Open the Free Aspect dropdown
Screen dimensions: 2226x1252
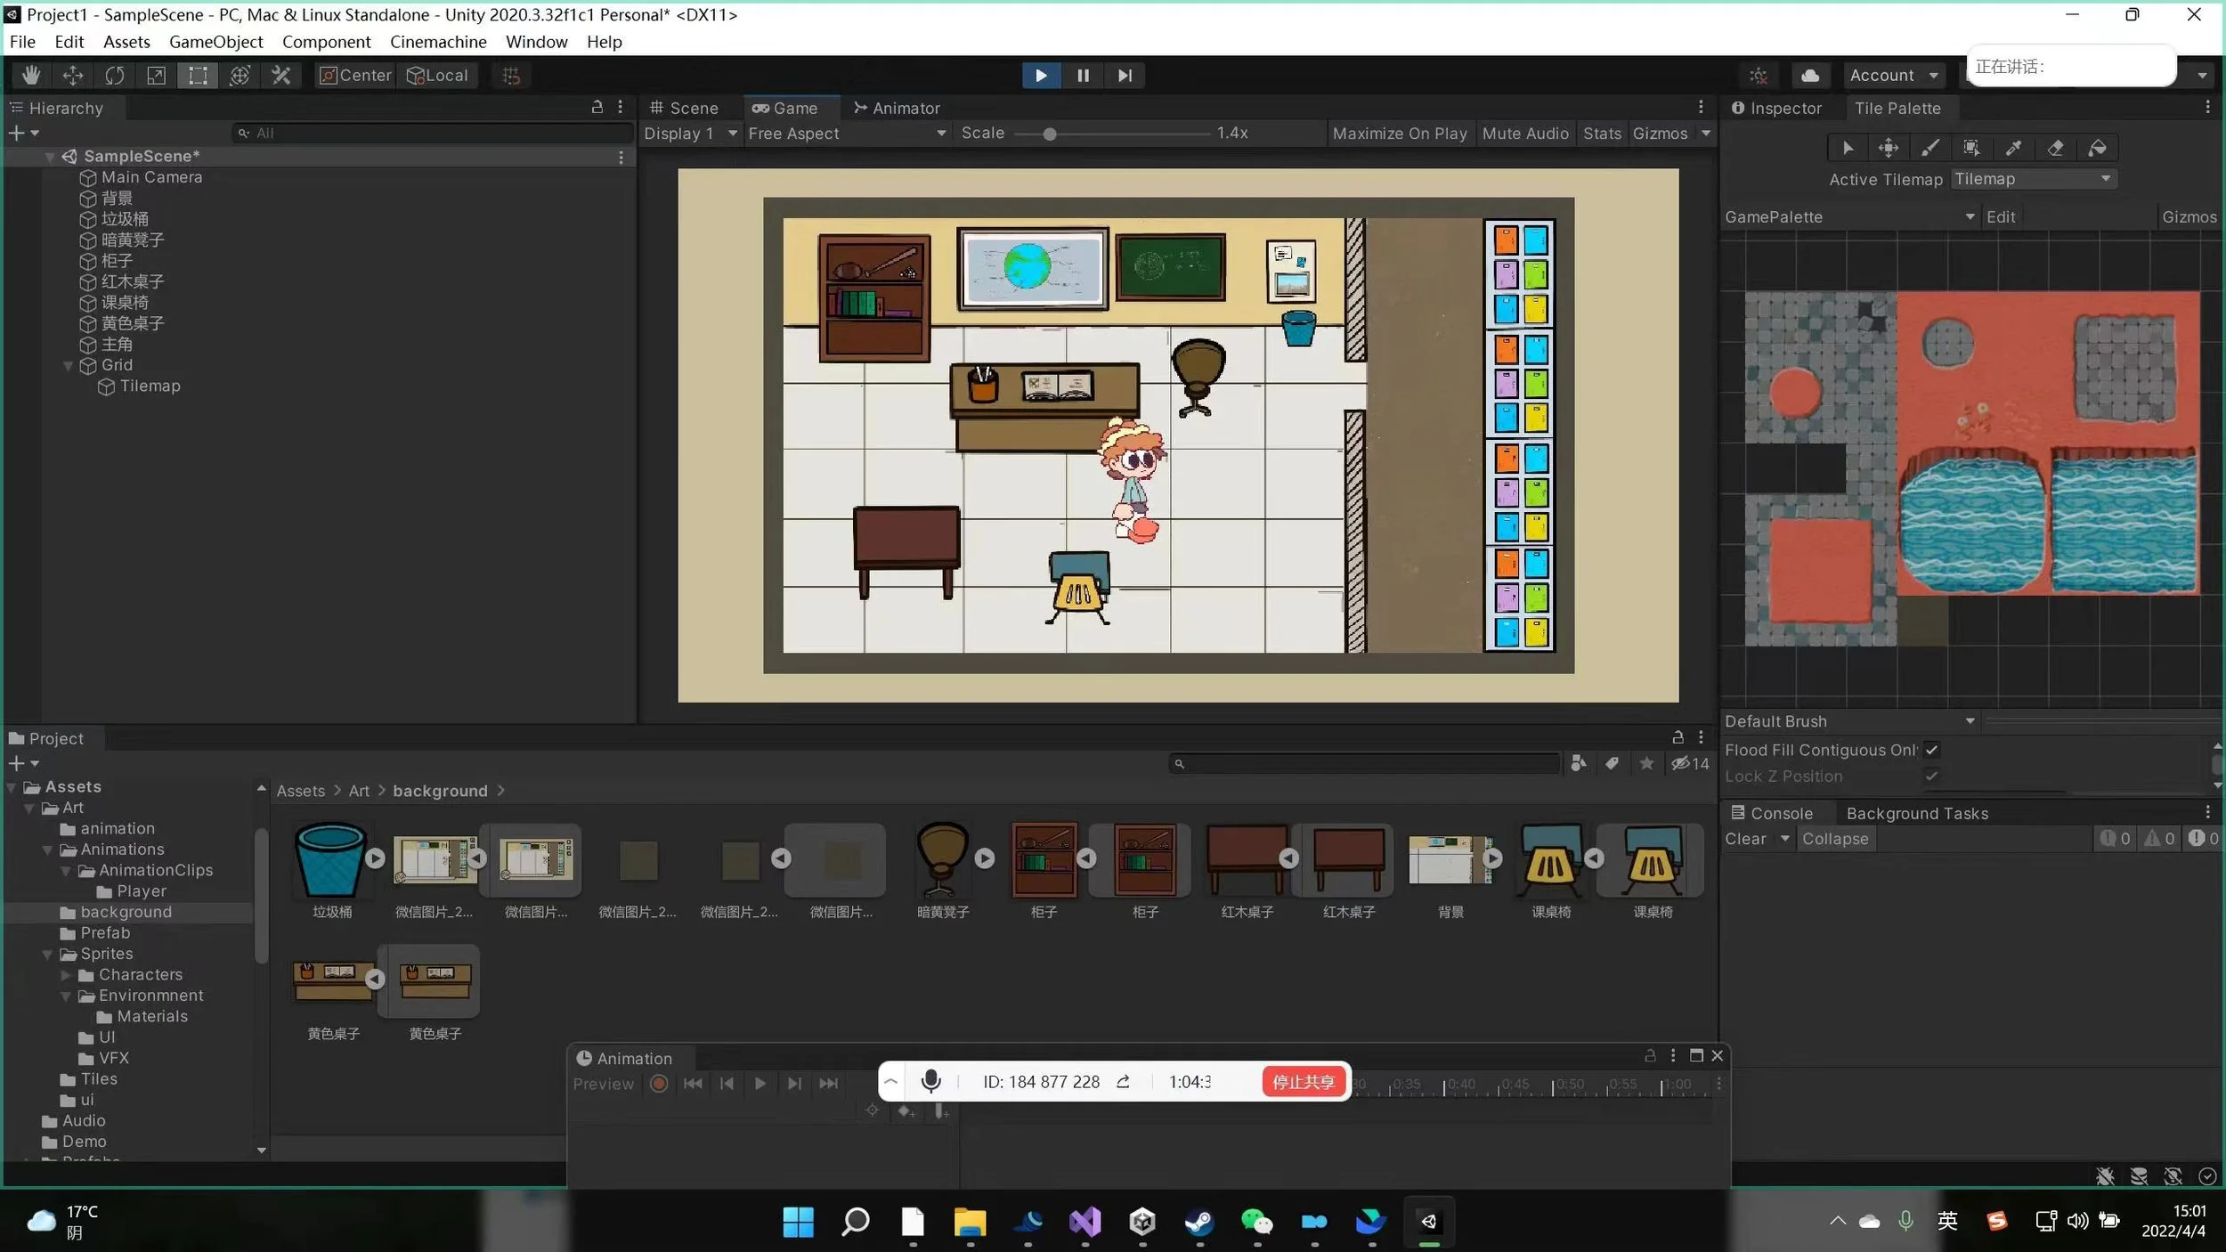tap(846, 133)
